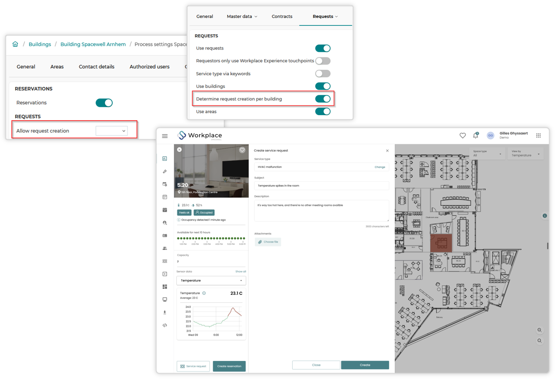Open the dashboard chart icon in sidebar
This screenshot has width=555, height=379.
[x=165, y=159]
